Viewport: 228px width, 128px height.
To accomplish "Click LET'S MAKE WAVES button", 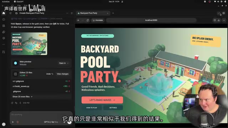I will pos(102,100).
